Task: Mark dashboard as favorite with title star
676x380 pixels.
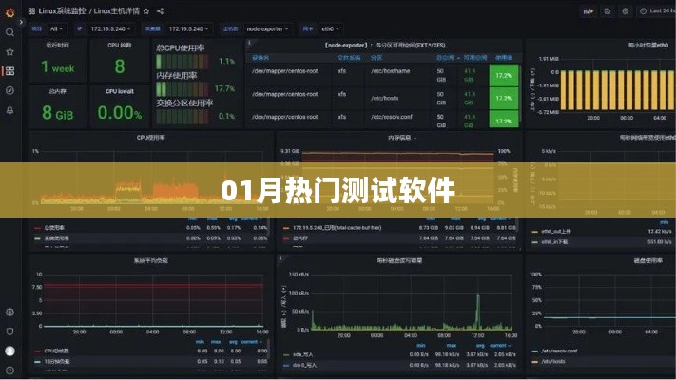Action: point(146,11)
